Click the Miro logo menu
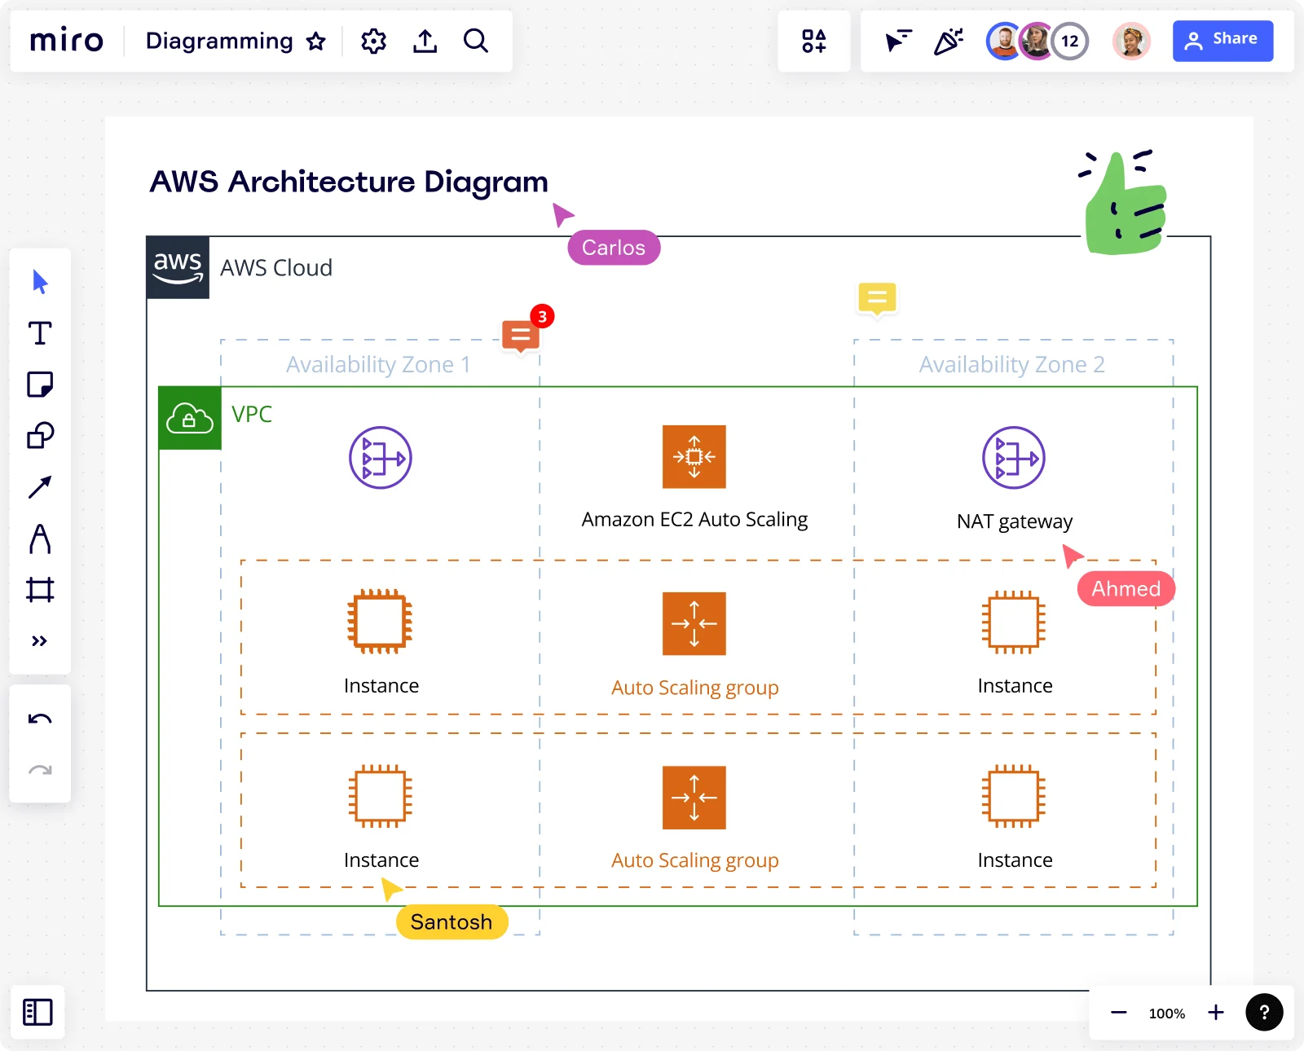This screenshot has width=1304, height=1051. (x=67, y=41)
